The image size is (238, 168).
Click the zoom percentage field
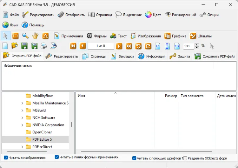point(189,46)
